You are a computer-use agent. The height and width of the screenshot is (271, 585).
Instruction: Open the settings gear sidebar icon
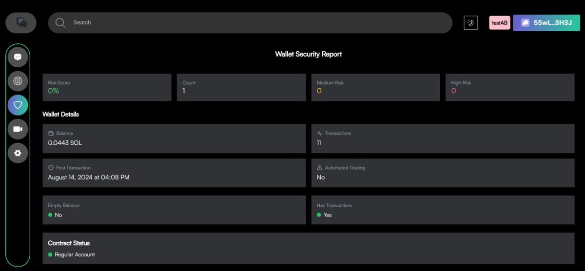click(18, 153)
